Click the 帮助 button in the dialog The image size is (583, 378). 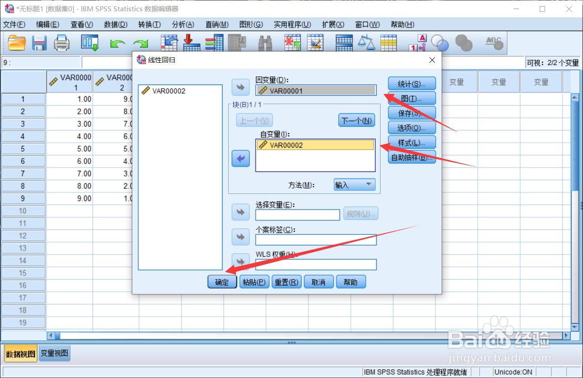coord(350,282)
